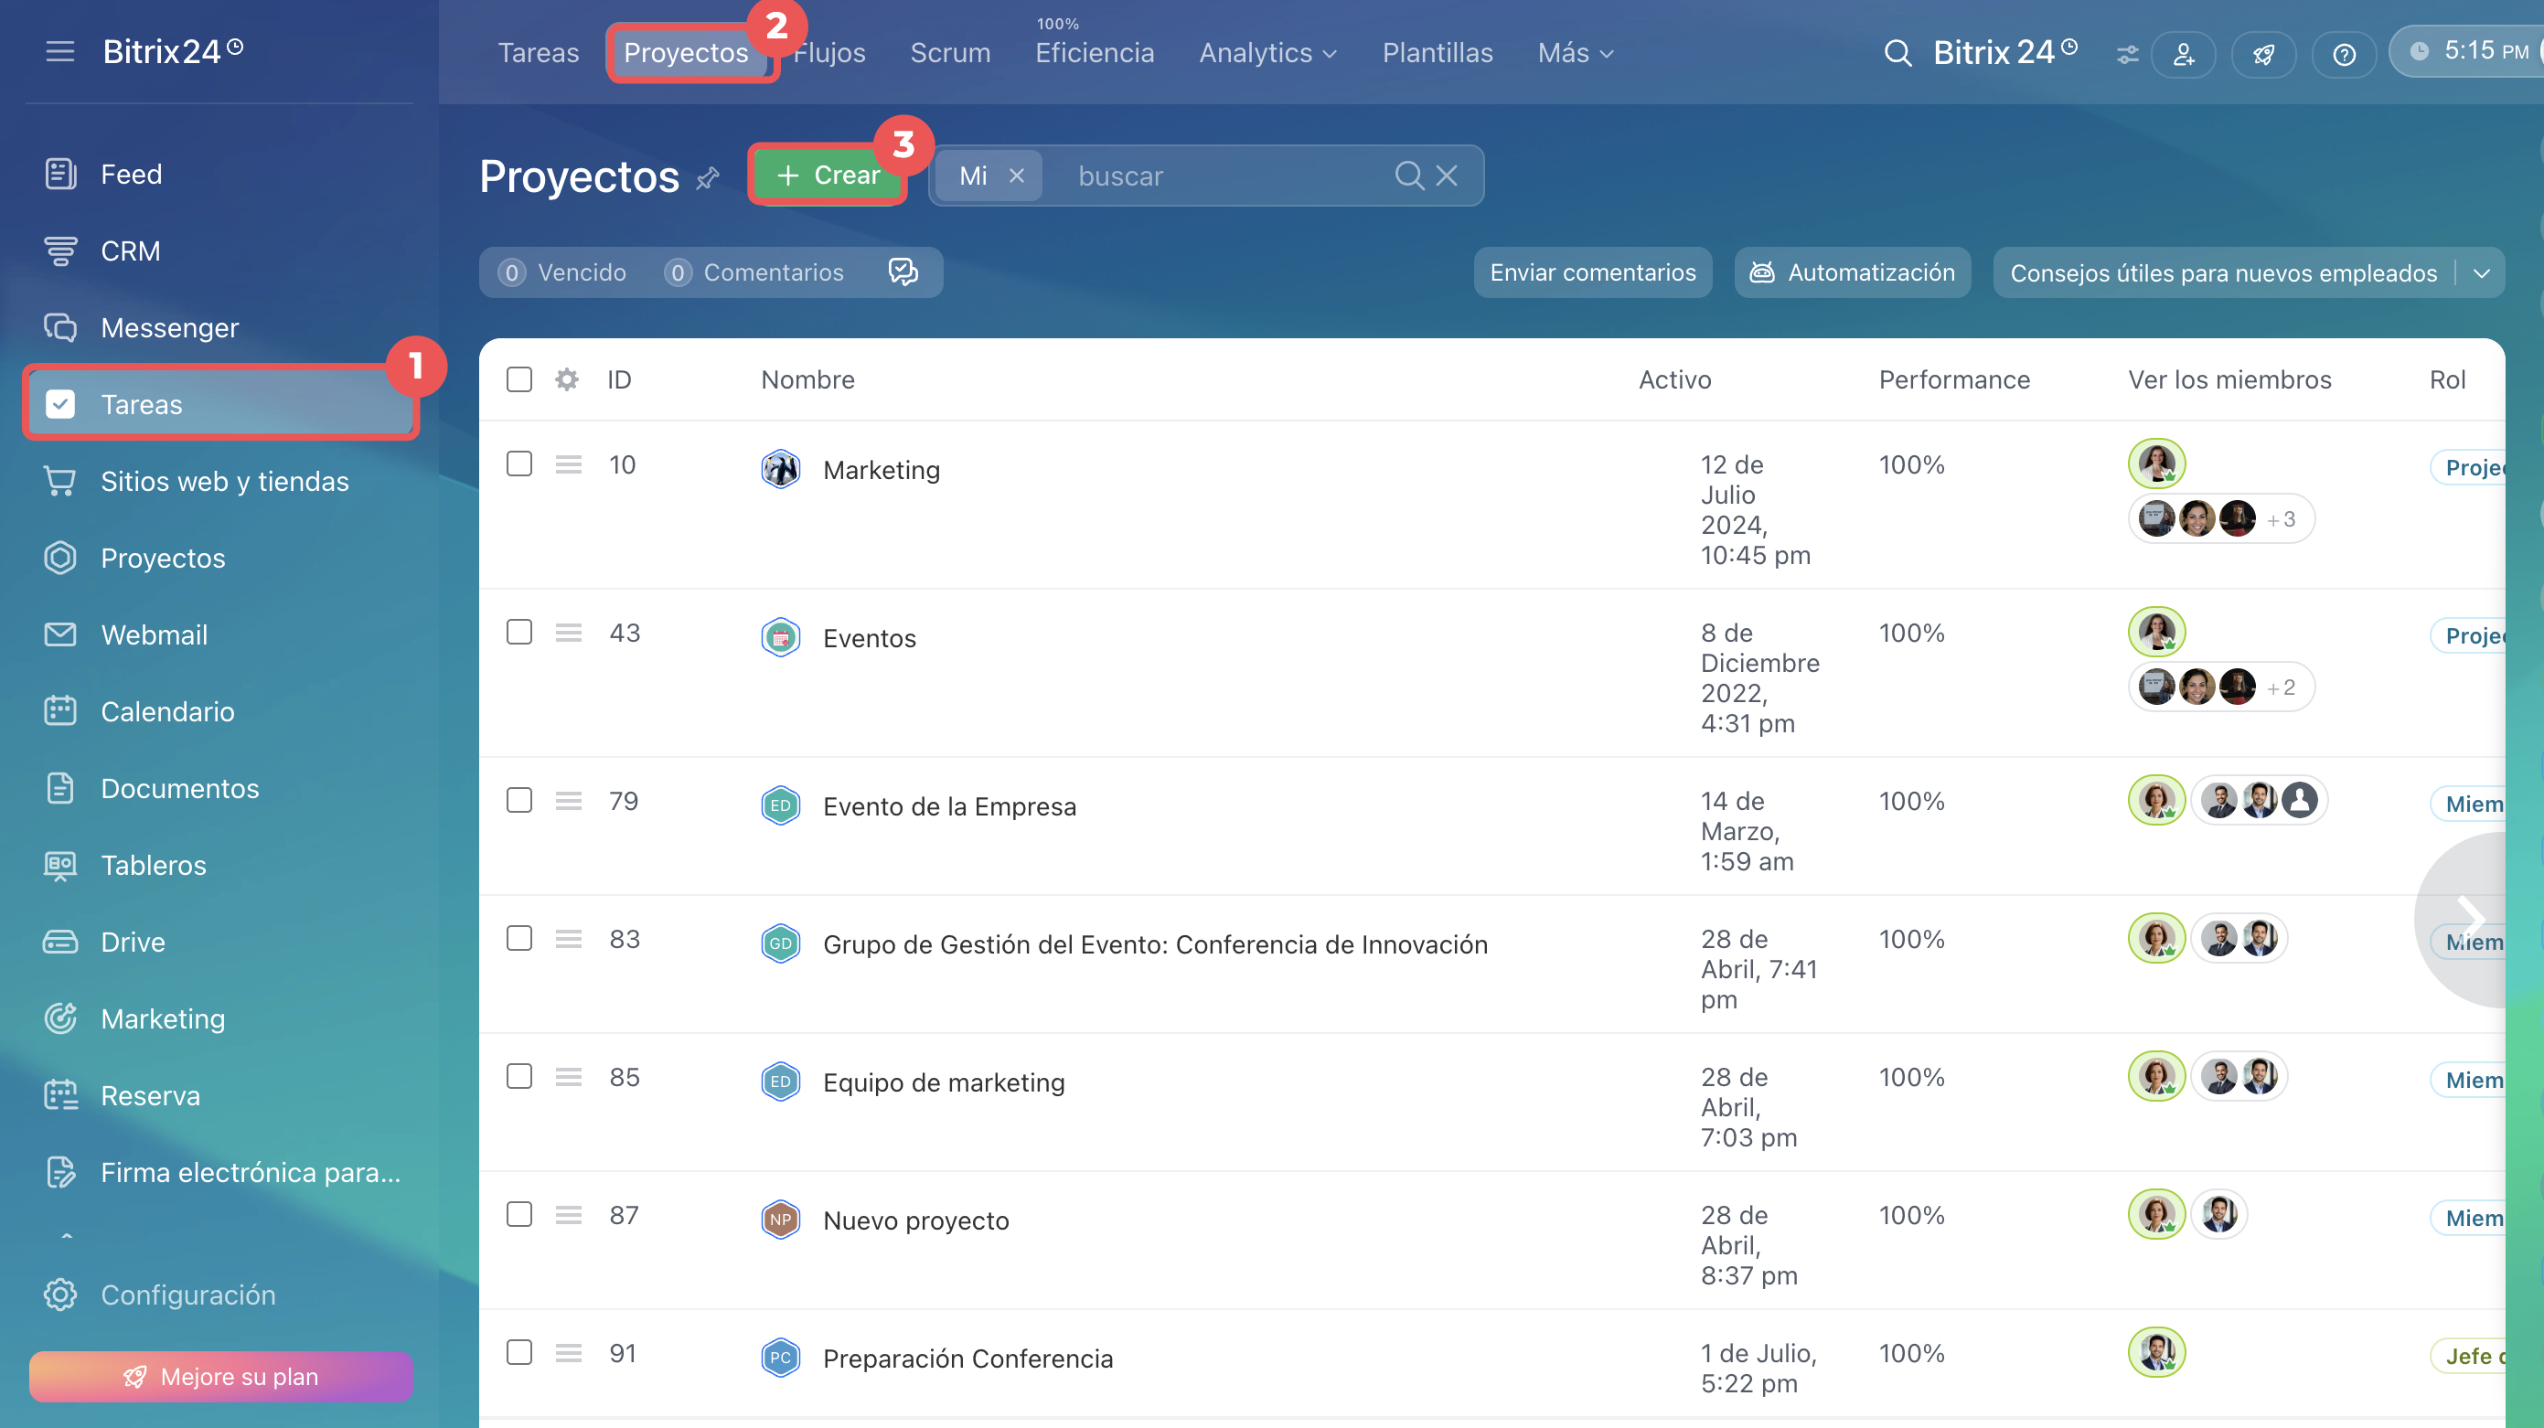The width and height of the screenshot is (2544, 1428).
Task: Click the Mejore su plan button
Action: pos(221,1377)
